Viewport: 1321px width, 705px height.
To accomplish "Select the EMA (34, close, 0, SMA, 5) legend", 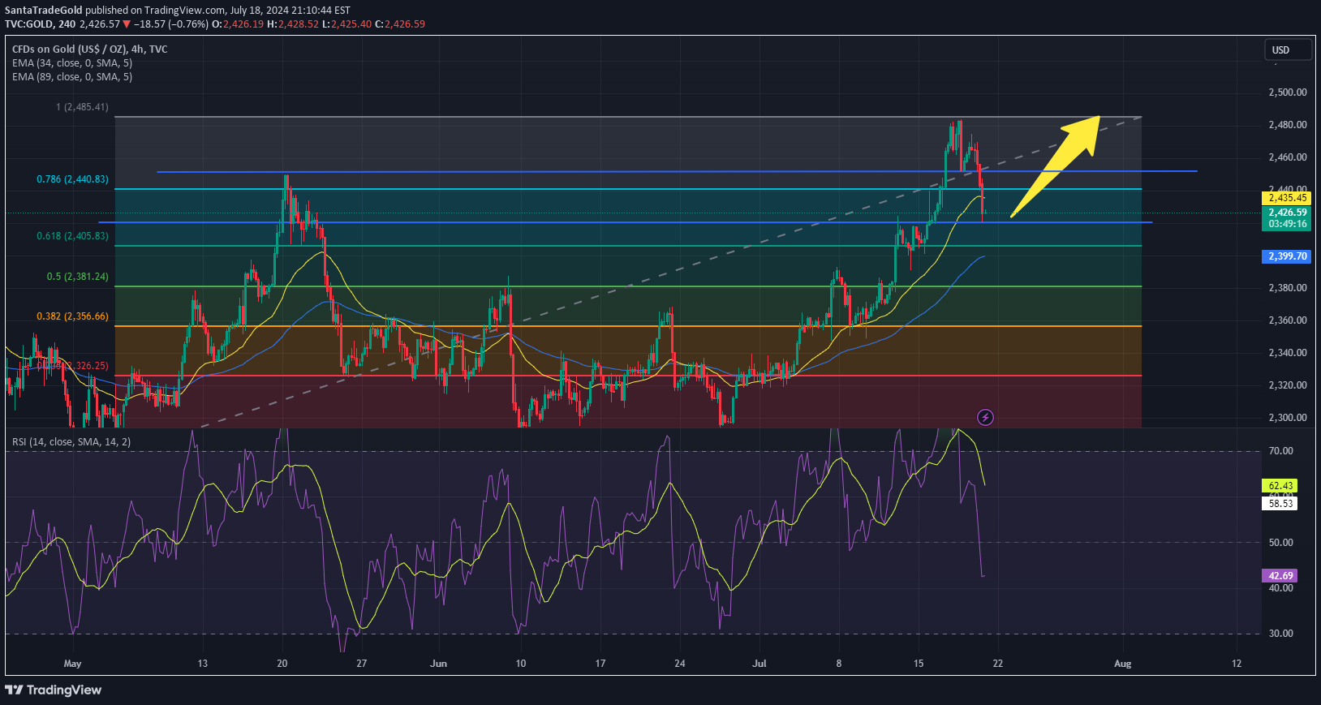I will pos(72,62).
